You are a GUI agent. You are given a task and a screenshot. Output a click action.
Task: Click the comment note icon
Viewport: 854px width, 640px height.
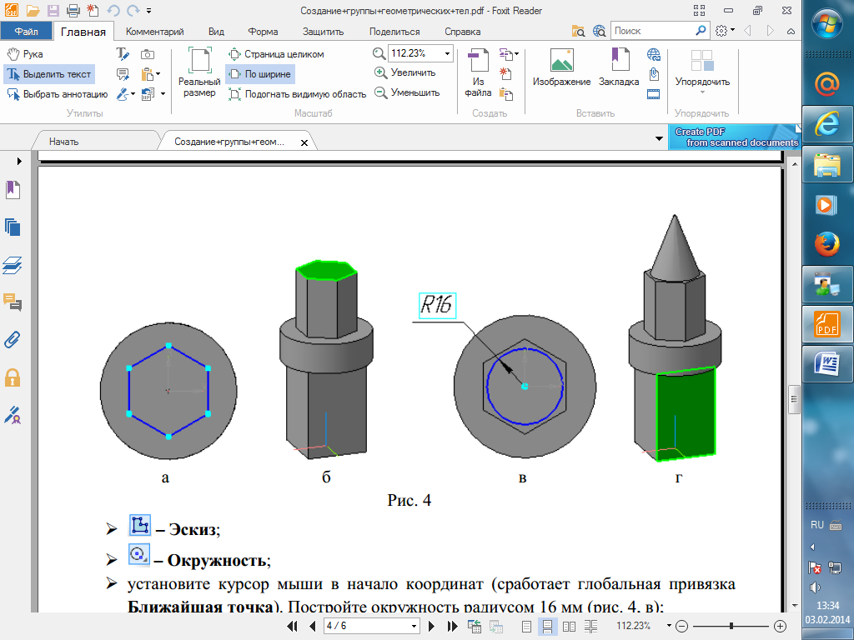click(123, 74)
